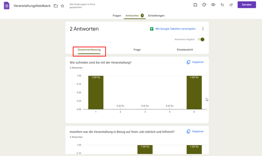The width and height of the screenshot is (262, 156).
Task: Click the form title Veranstaltungsfeedback
Action: click(x=32, y=6)
